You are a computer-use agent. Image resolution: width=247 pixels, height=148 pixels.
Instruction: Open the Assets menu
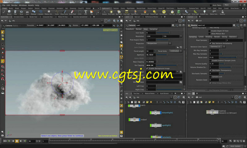pos(31,5)
